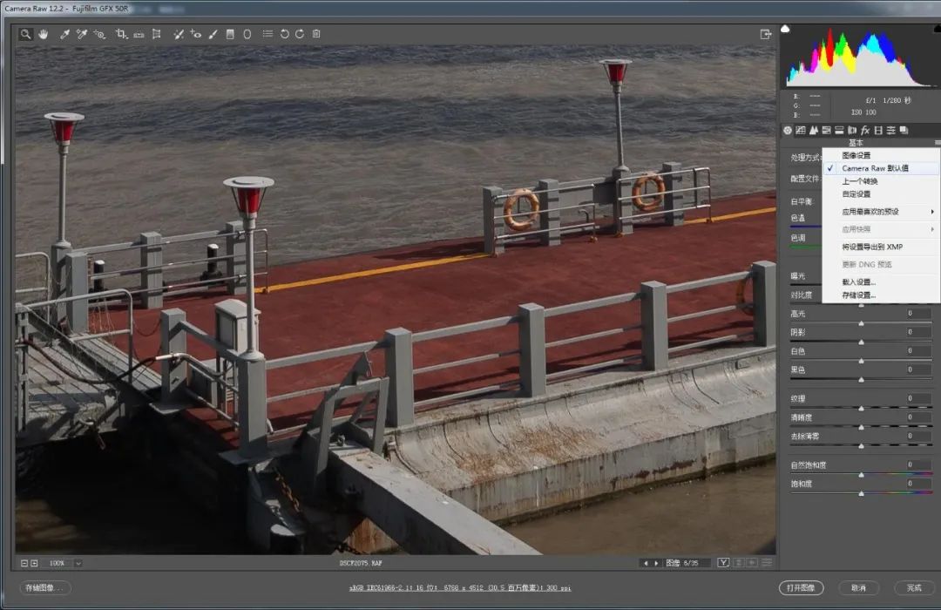Select the Hand tool
This screenshot has width=941, height=610.
coord(43,34)
